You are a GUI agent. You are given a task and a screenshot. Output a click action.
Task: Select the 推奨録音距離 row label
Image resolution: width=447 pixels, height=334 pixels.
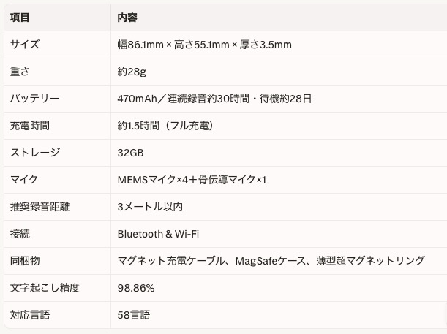tap(40, 207)
